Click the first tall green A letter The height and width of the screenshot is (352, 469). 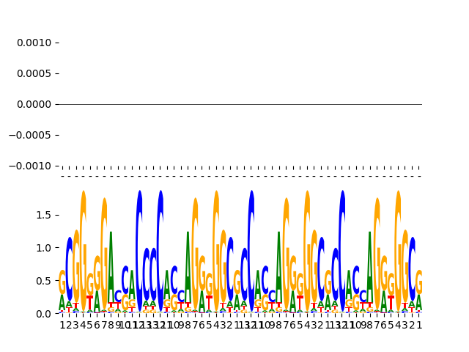(111, 264)
